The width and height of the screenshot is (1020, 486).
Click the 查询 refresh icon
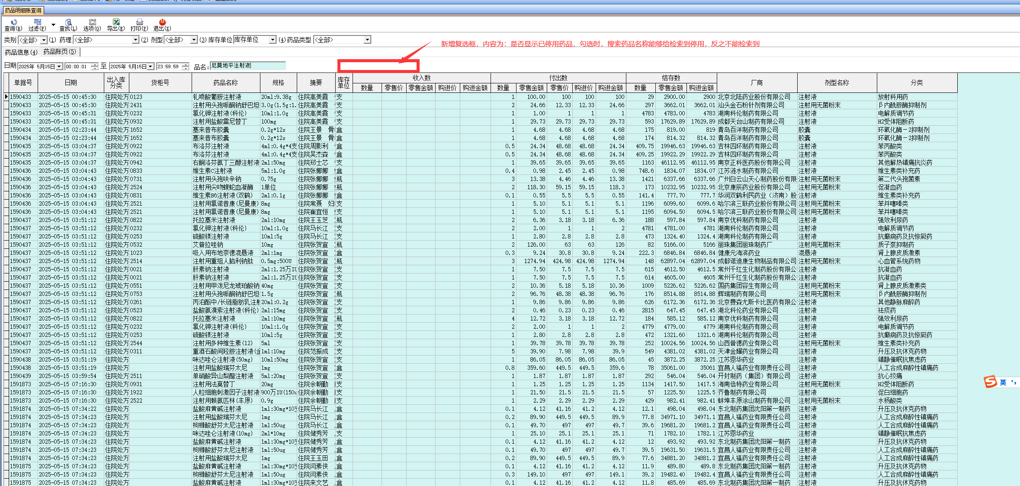13,22
